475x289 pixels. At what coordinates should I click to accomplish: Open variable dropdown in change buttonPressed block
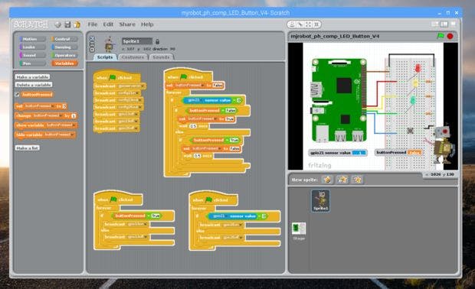pos(61,115)
